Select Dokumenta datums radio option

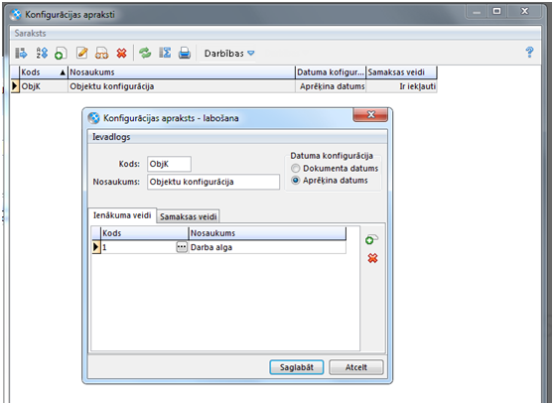296,168
